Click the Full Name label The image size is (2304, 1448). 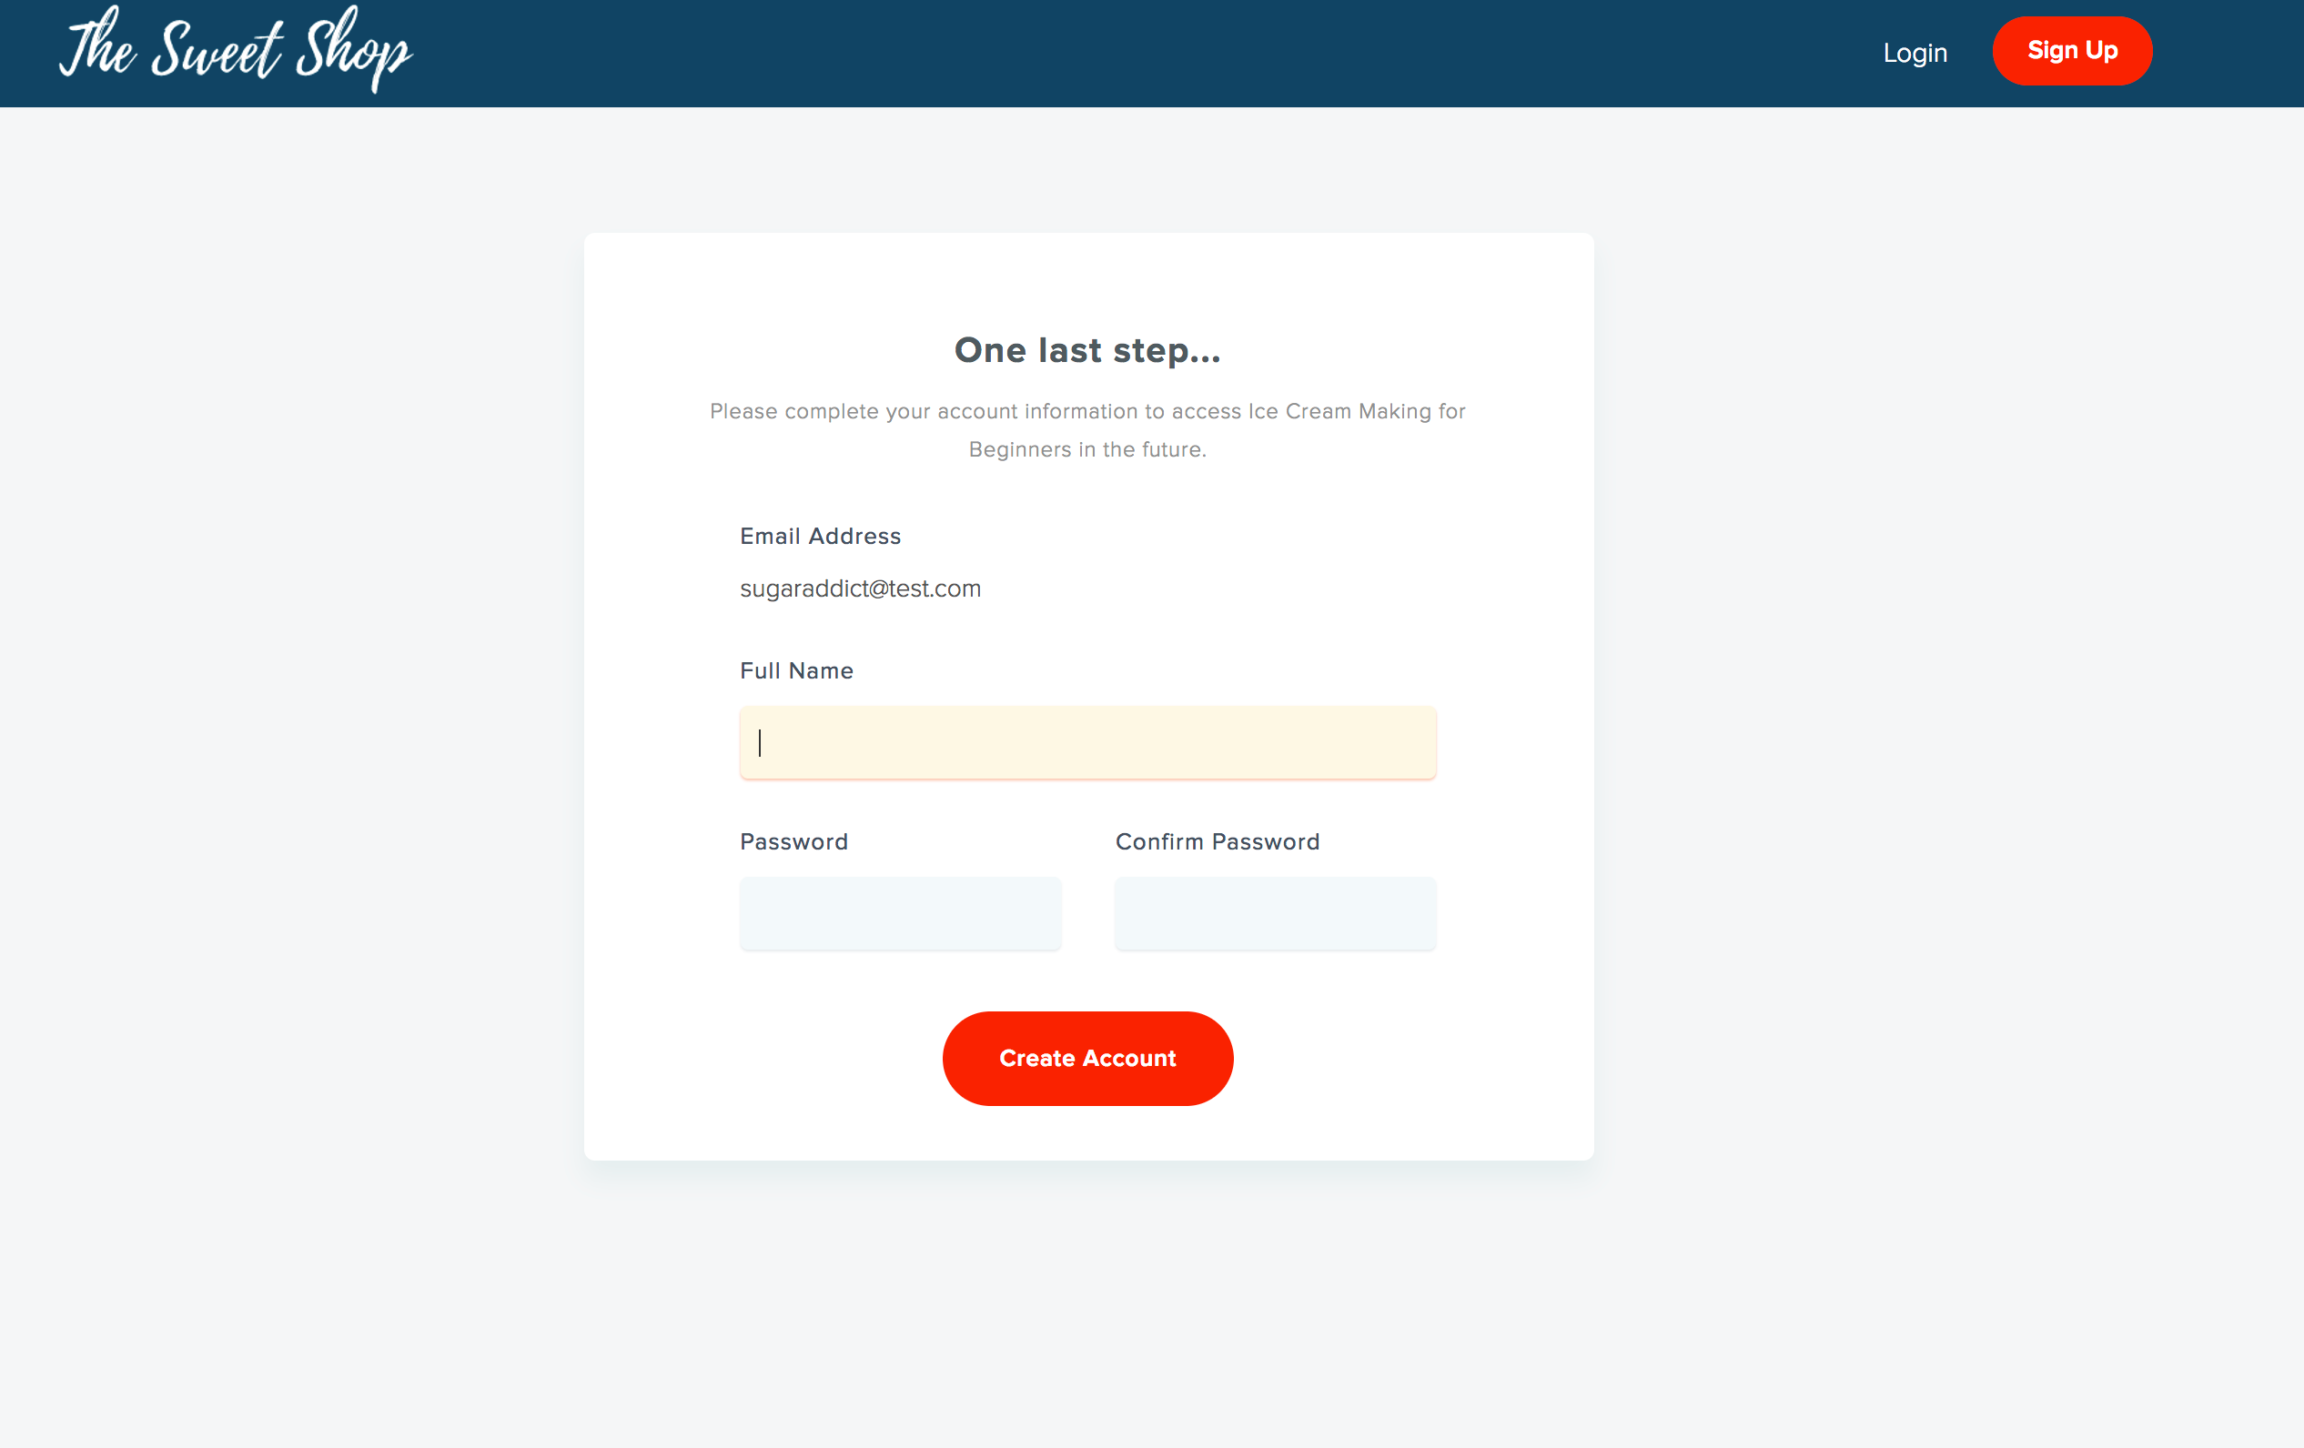[796, 670]
